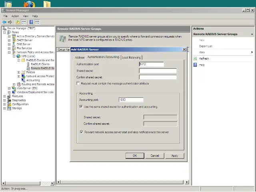Image resolution: width=256 pixels, height=192 pixels.
Task: Expand the Policies tree node
Action: pyautogui.click(x=19, y=72)
